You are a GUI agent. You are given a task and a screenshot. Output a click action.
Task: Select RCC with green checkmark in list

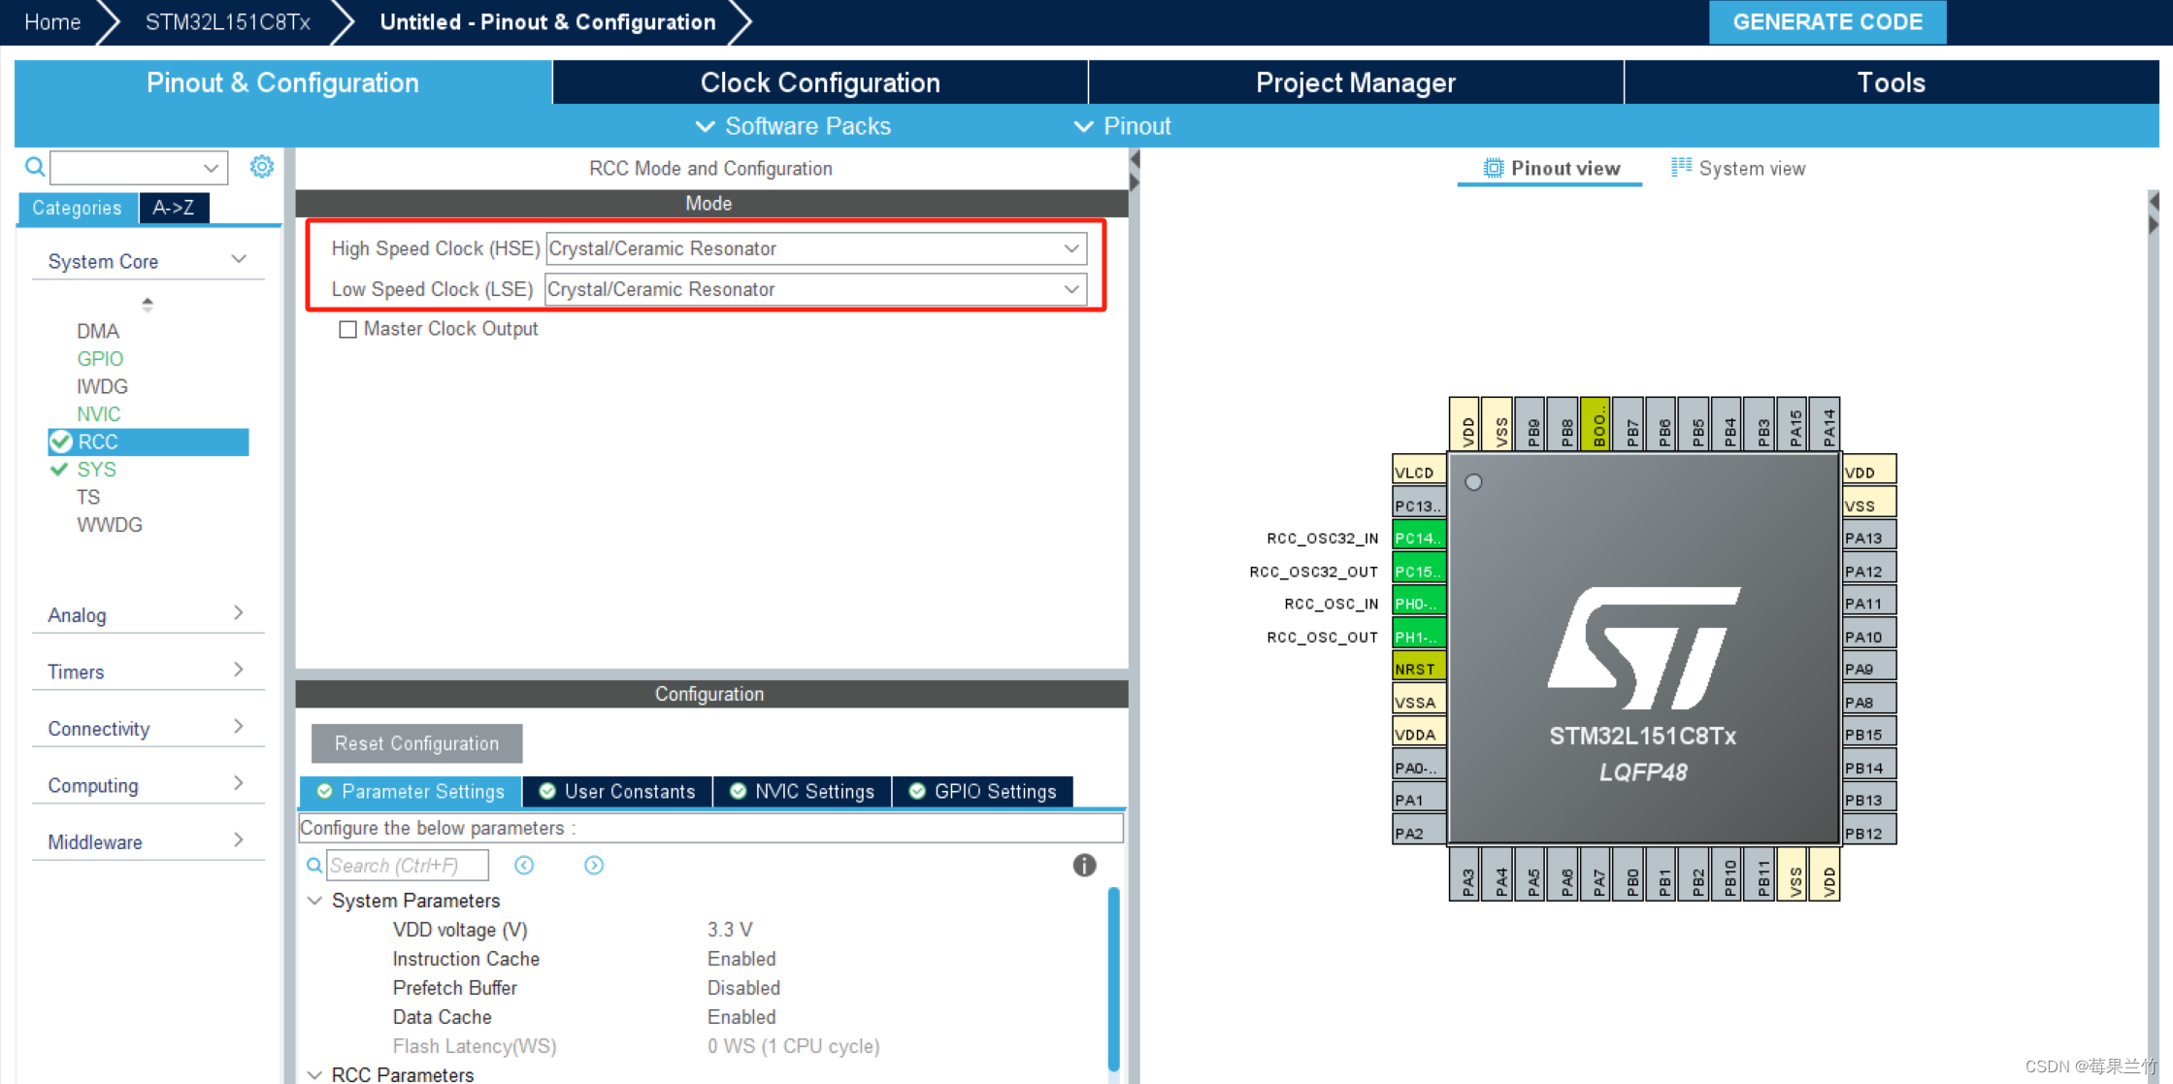pyautogui.click(x=98, y=442)
